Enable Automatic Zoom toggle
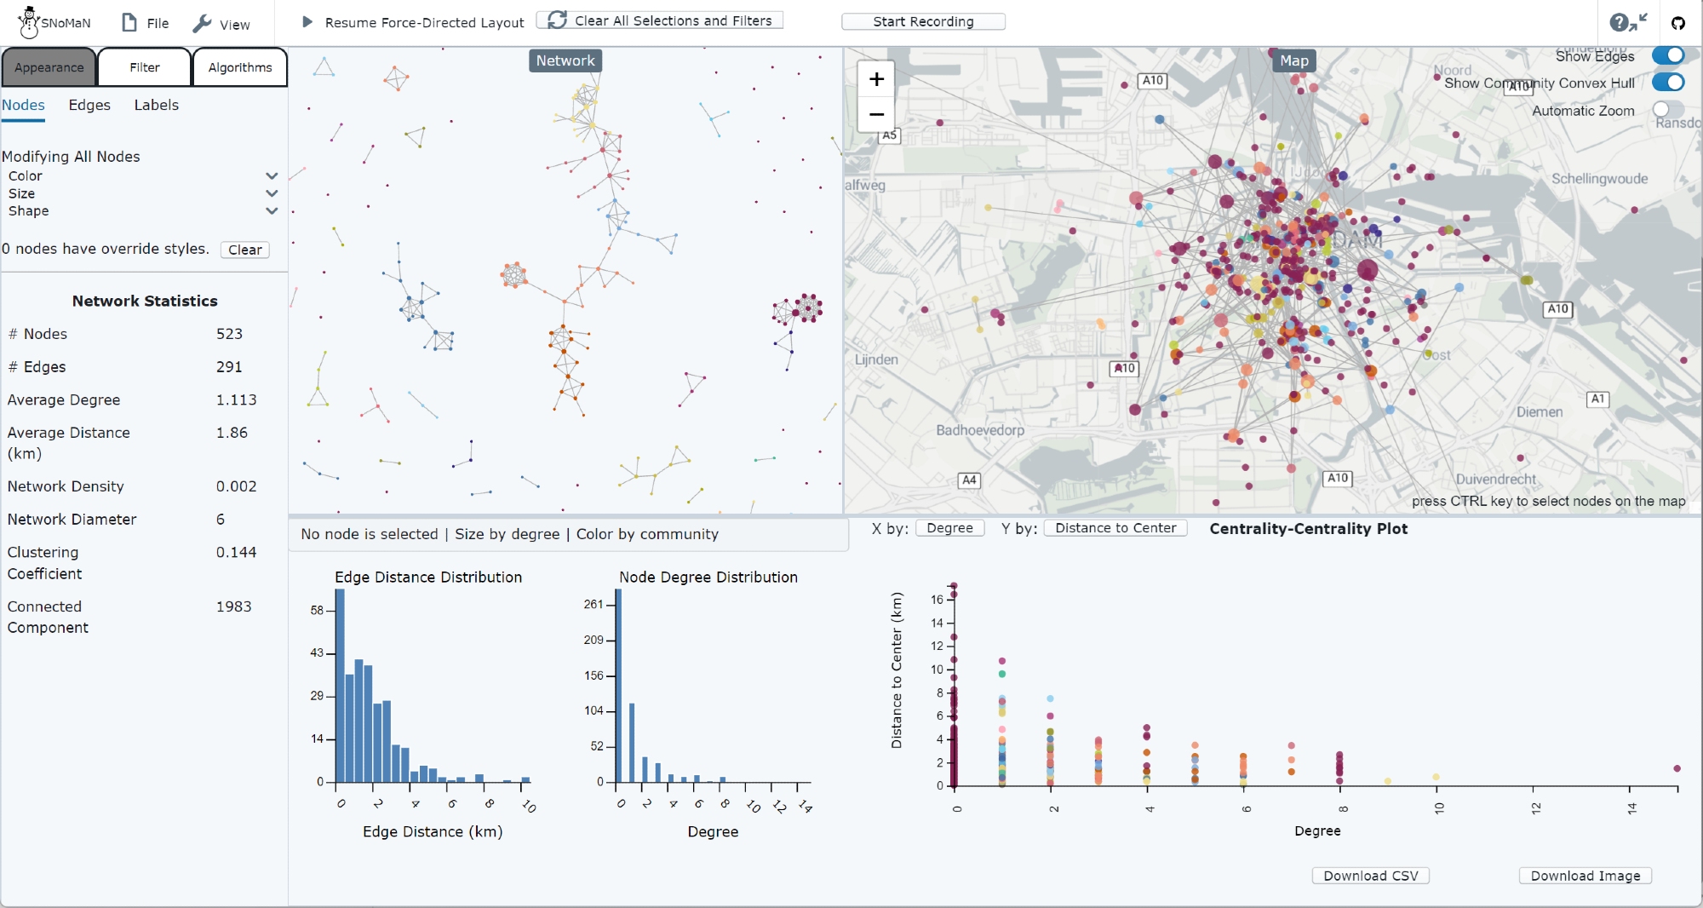This screenshot has height=908, width=1703. [1668, 110]
